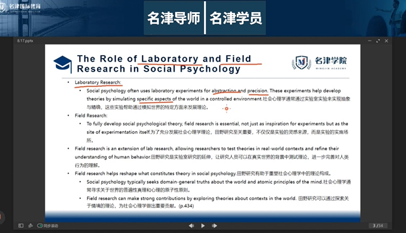Click the underlined Laboratory Research heading
406x233 pixels.
click(x=98, y=82)
